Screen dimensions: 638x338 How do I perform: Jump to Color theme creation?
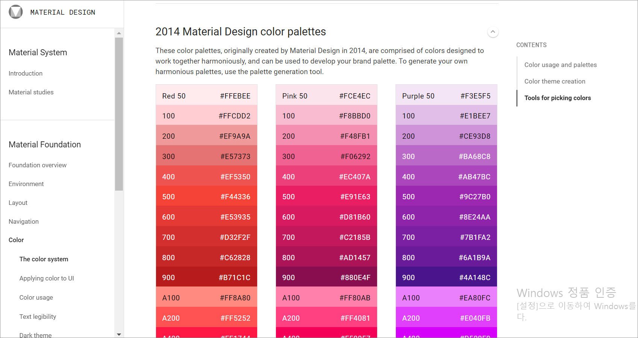coord(555,81)
